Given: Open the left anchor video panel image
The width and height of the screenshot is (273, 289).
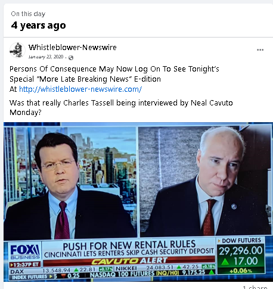Looking at the screenshot, I should coord(70,182).
